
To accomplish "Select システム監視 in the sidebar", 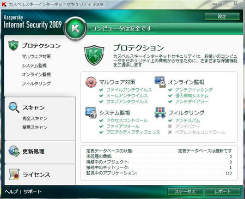I will click(34, 65).
